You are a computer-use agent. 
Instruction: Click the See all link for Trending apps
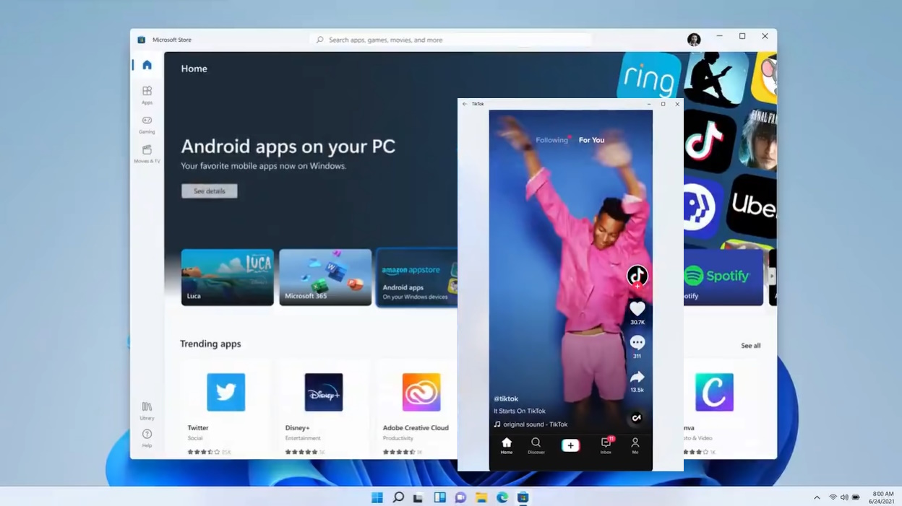click(x=750, y=346)
